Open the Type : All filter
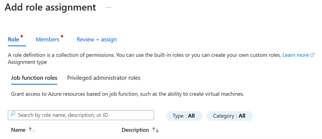Image resolution: width=322 pixels, height=139 pixels. coord(184,116)
